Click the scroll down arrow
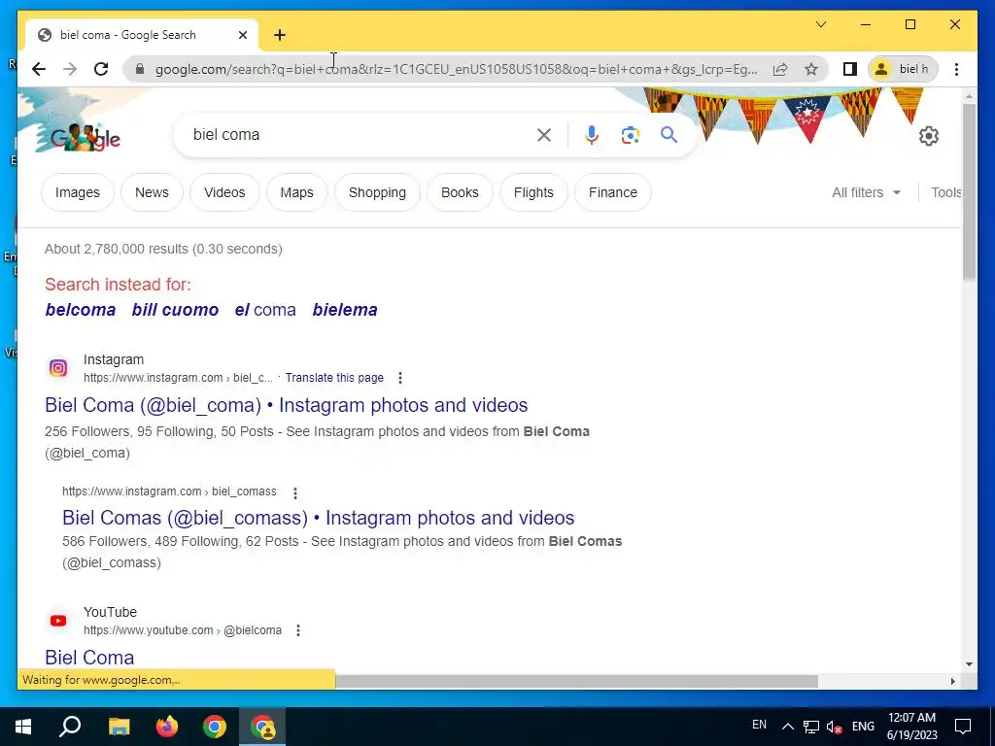This screenshot has height=746, width=995. pos(969,664)
